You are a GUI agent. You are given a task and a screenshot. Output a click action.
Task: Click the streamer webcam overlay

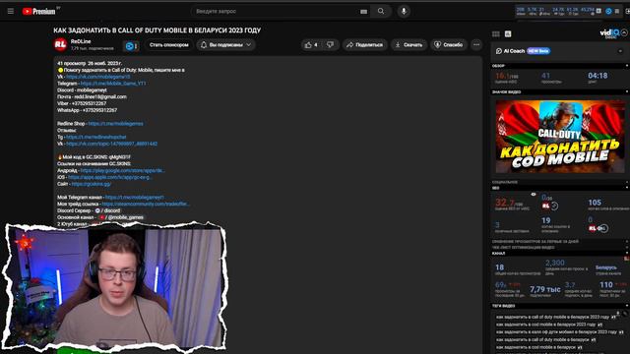[x=115, y=287]
